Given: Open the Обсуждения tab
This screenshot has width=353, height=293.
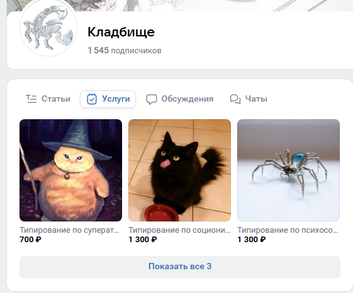Looking at the screenshot, I should 180,99.
